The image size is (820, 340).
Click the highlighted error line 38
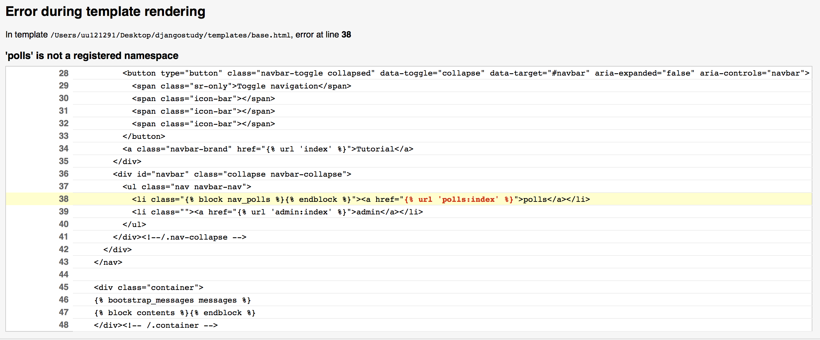point(331,199)
